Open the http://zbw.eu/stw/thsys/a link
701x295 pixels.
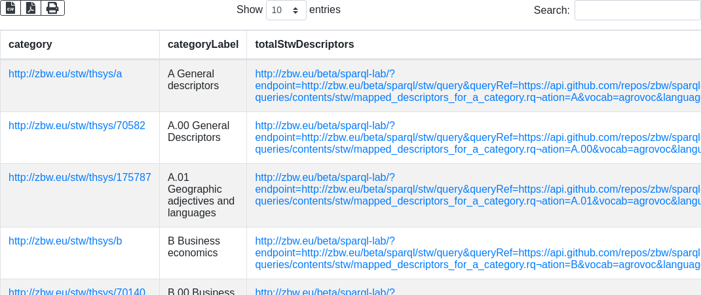65,74
